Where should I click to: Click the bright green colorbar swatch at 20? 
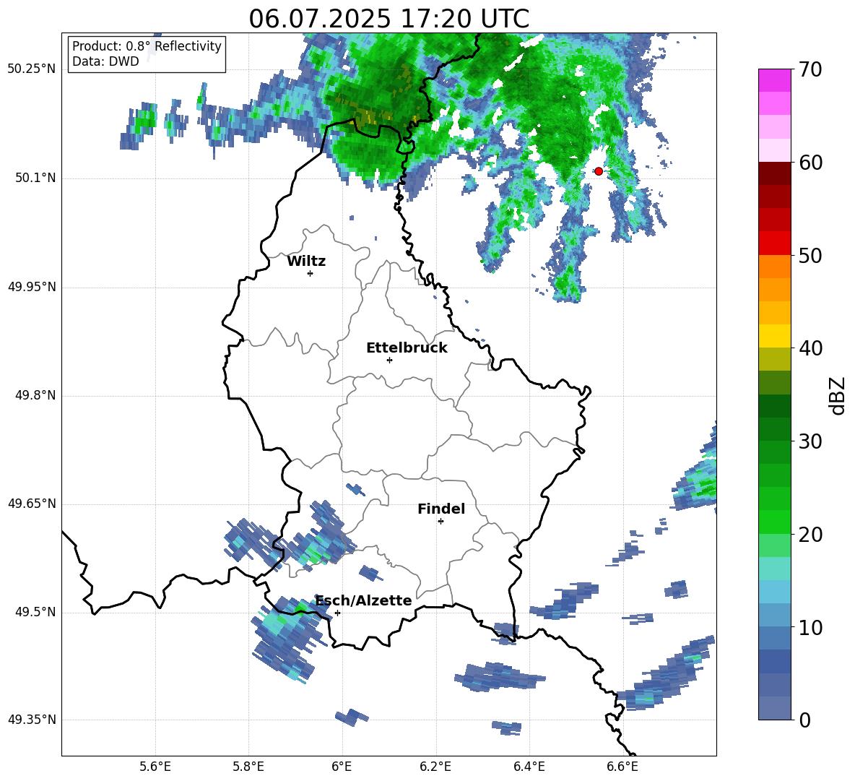pyautogui.click(x=774, y=522)
